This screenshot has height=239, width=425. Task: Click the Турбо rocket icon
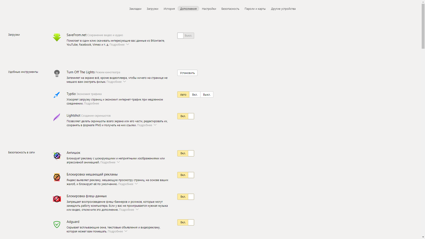57,95
